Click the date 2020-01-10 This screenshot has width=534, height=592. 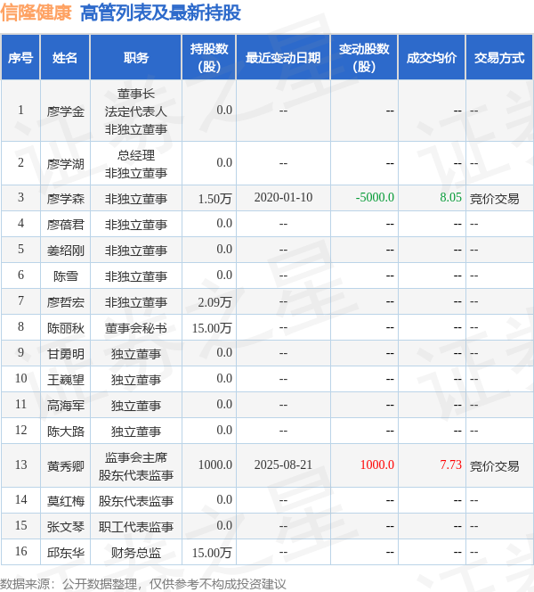click(283, 197)
